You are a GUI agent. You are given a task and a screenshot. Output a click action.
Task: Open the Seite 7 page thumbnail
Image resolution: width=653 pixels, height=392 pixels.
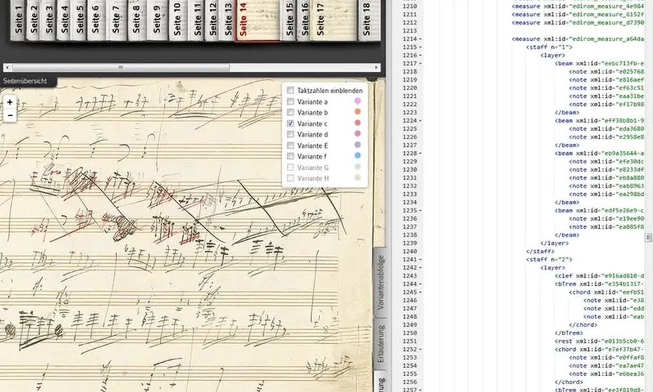tap(116, 20)
